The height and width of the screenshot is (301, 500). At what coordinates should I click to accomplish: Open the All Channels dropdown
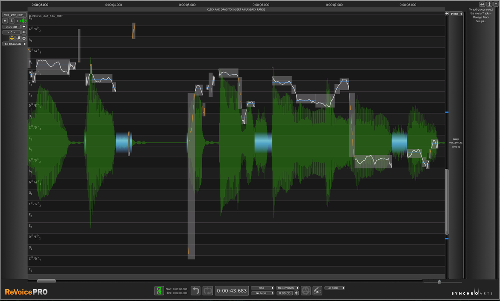[x=15, y=44]
